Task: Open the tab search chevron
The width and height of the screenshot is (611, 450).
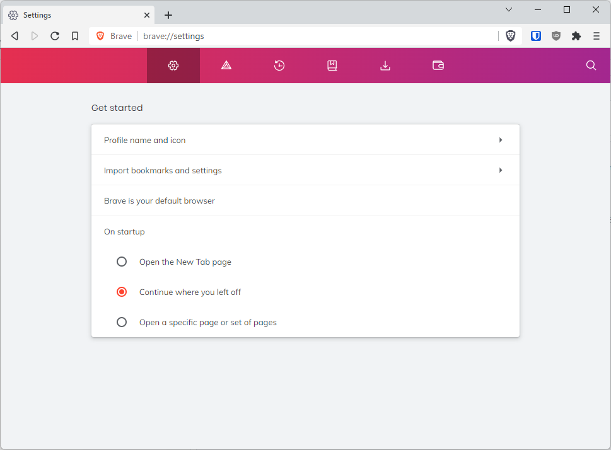Action: (508, 9)
